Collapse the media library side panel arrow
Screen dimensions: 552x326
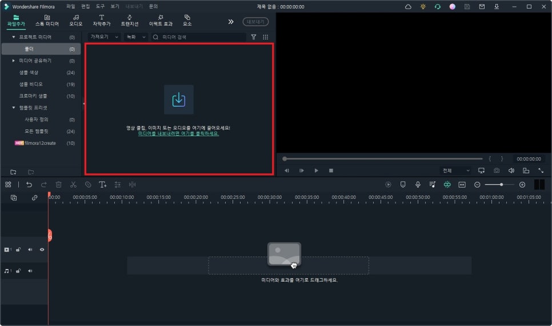83,103
